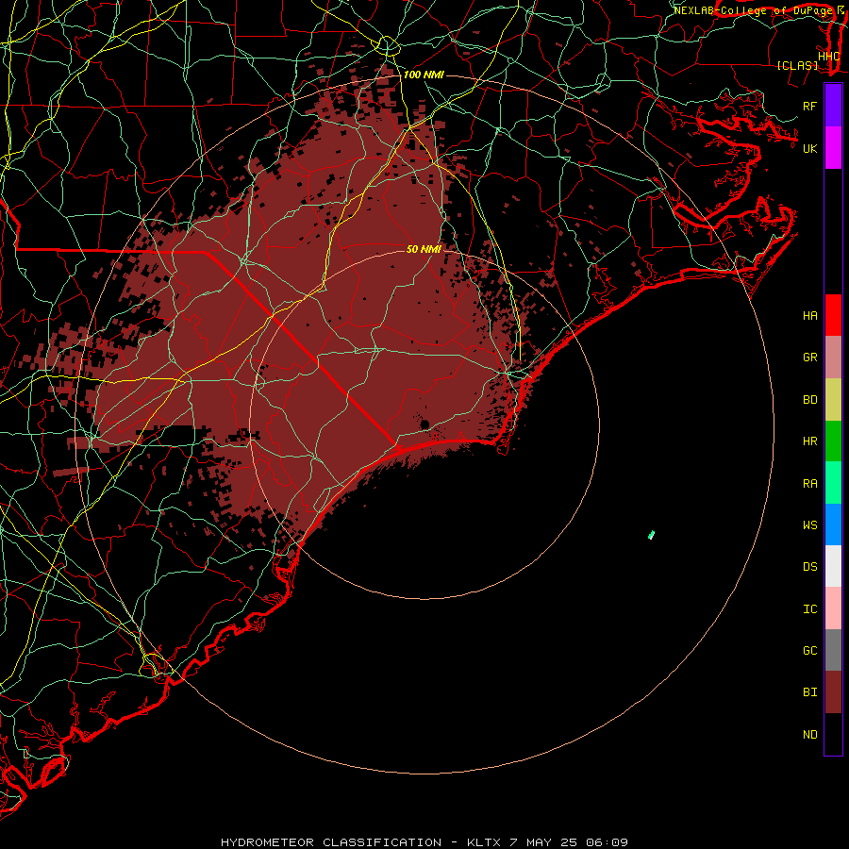
Task: Click the HA red legend swatch
Action: click(x=833, y=315)
